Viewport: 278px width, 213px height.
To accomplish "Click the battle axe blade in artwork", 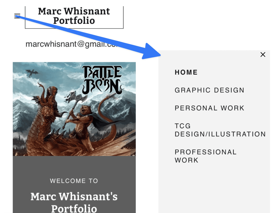I will click(x=76, y=97).
